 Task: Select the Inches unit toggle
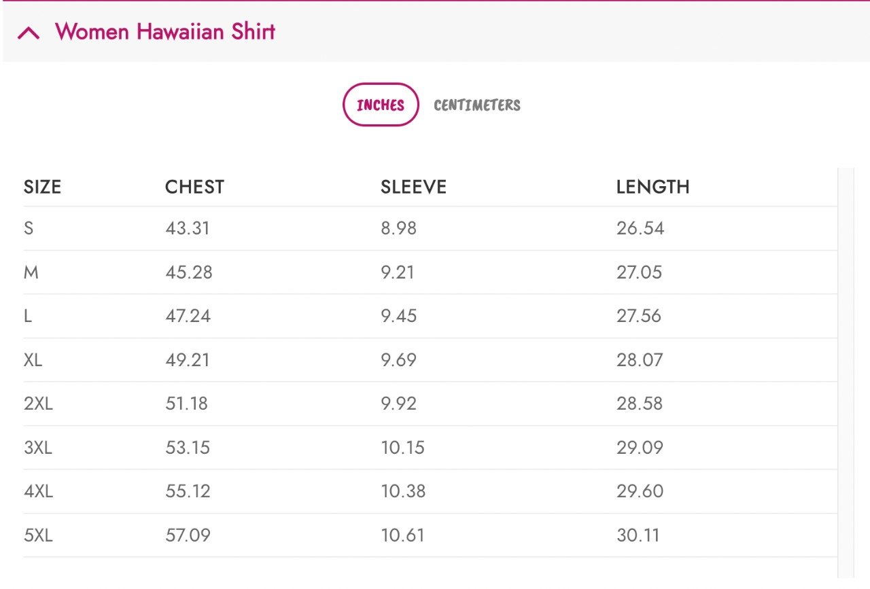pos(381,105)
